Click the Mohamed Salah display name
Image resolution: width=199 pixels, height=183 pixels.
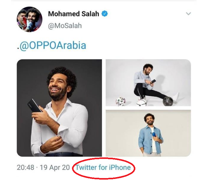74,14
